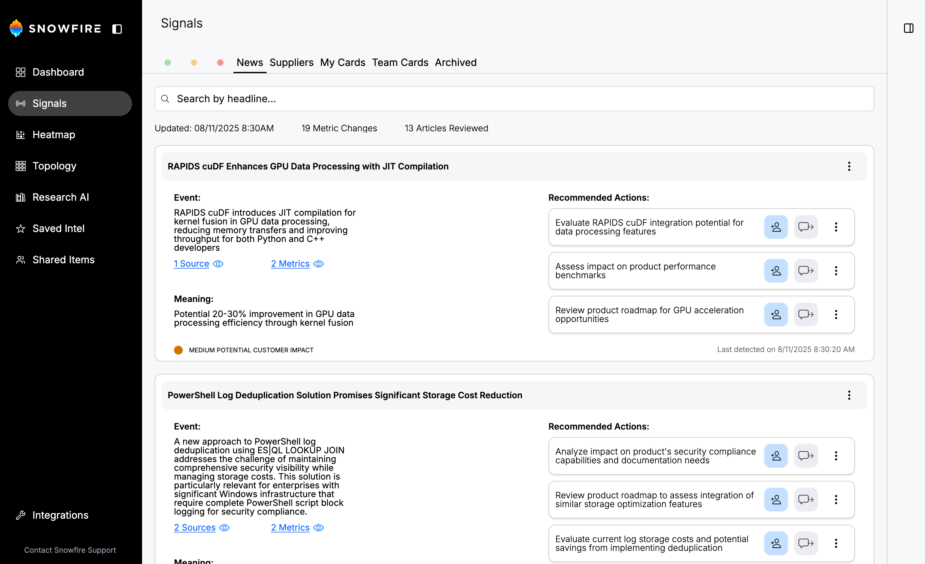
Task: Assign user to Evaluate log storage costs action
Action: click(x=776, y=543)
